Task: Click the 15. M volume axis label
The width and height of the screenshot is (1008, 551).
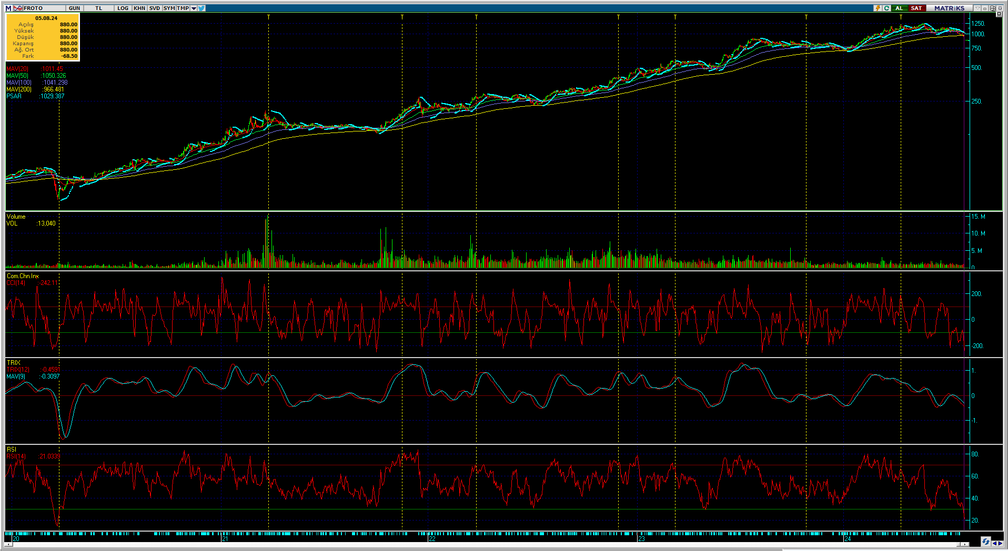Action: click(x=978, y=217)
